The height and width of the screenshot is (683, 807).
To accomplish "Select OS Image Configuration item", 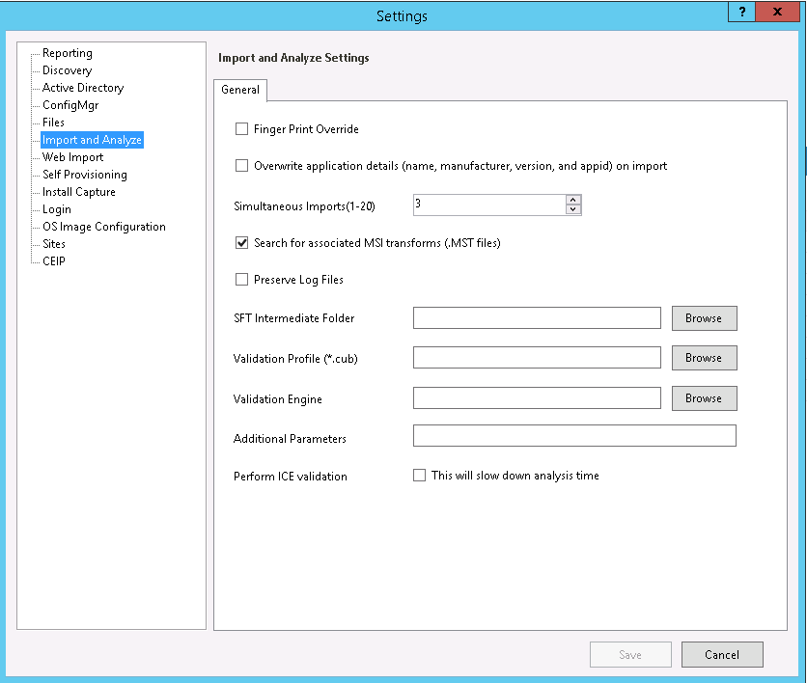I will pos(104,227).
